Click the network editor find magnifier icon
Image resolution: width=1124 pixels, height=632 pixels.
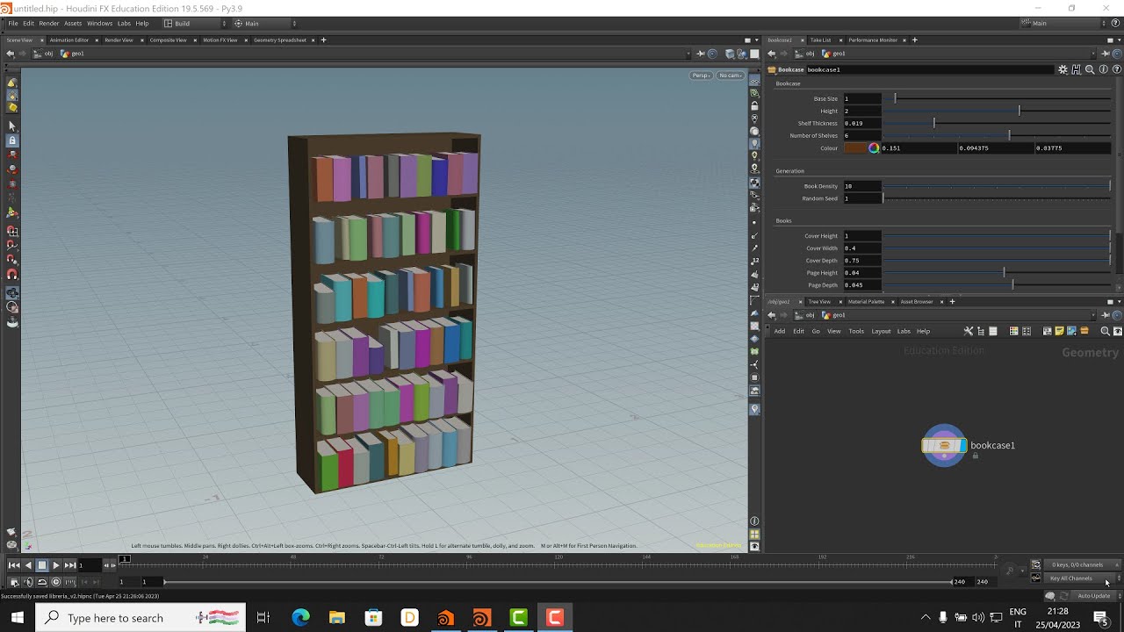point(1105,332)
